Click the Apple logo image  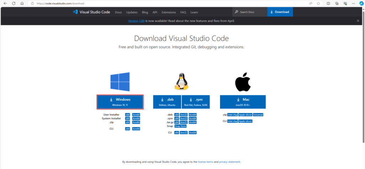coord(242,81)
